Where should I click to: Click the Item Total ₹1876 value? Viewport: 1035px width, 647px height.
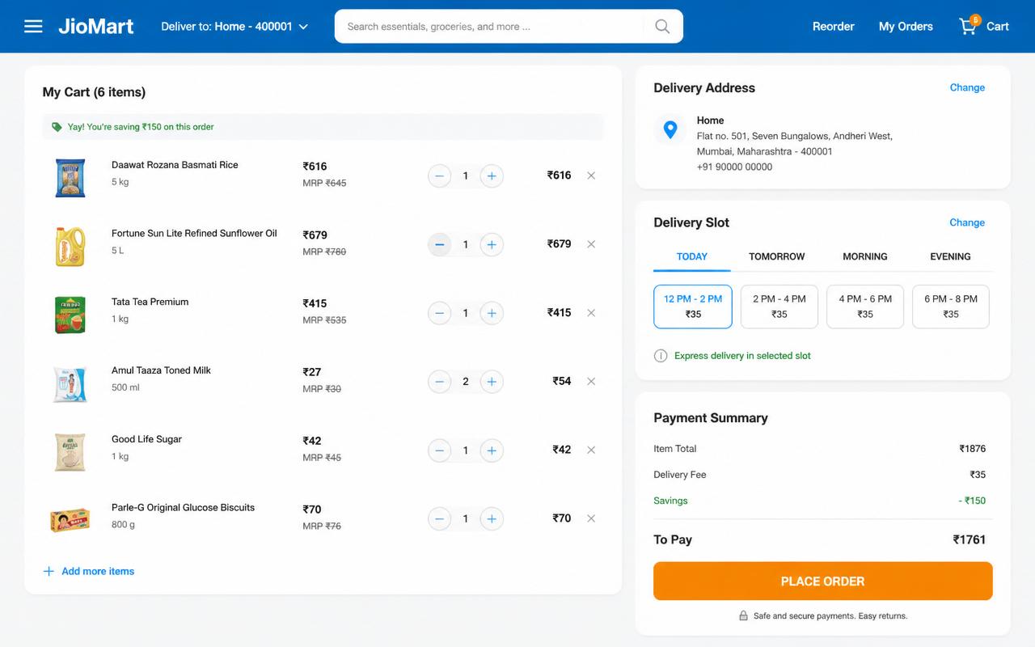[973, 449]
